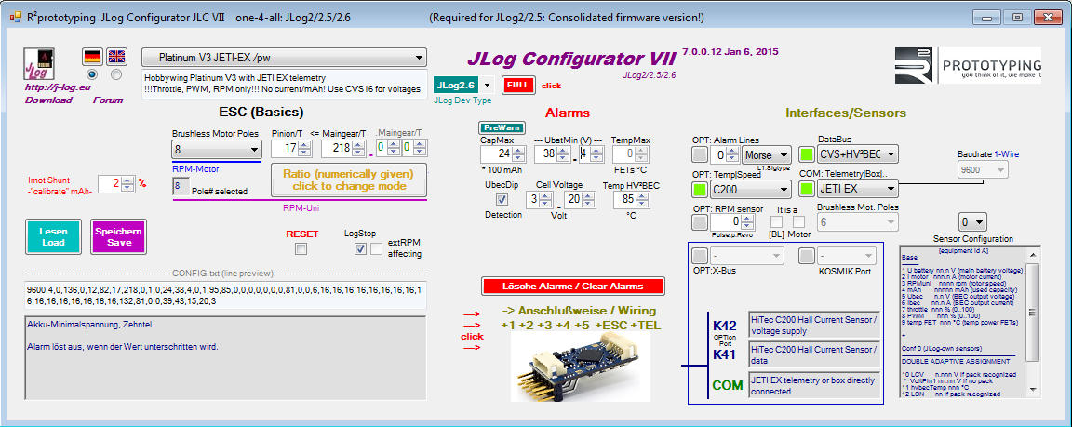1072x427 pixels.
Task: Click HiTec C200 Hall Current Sensor / data
Action: coord(813,354)
